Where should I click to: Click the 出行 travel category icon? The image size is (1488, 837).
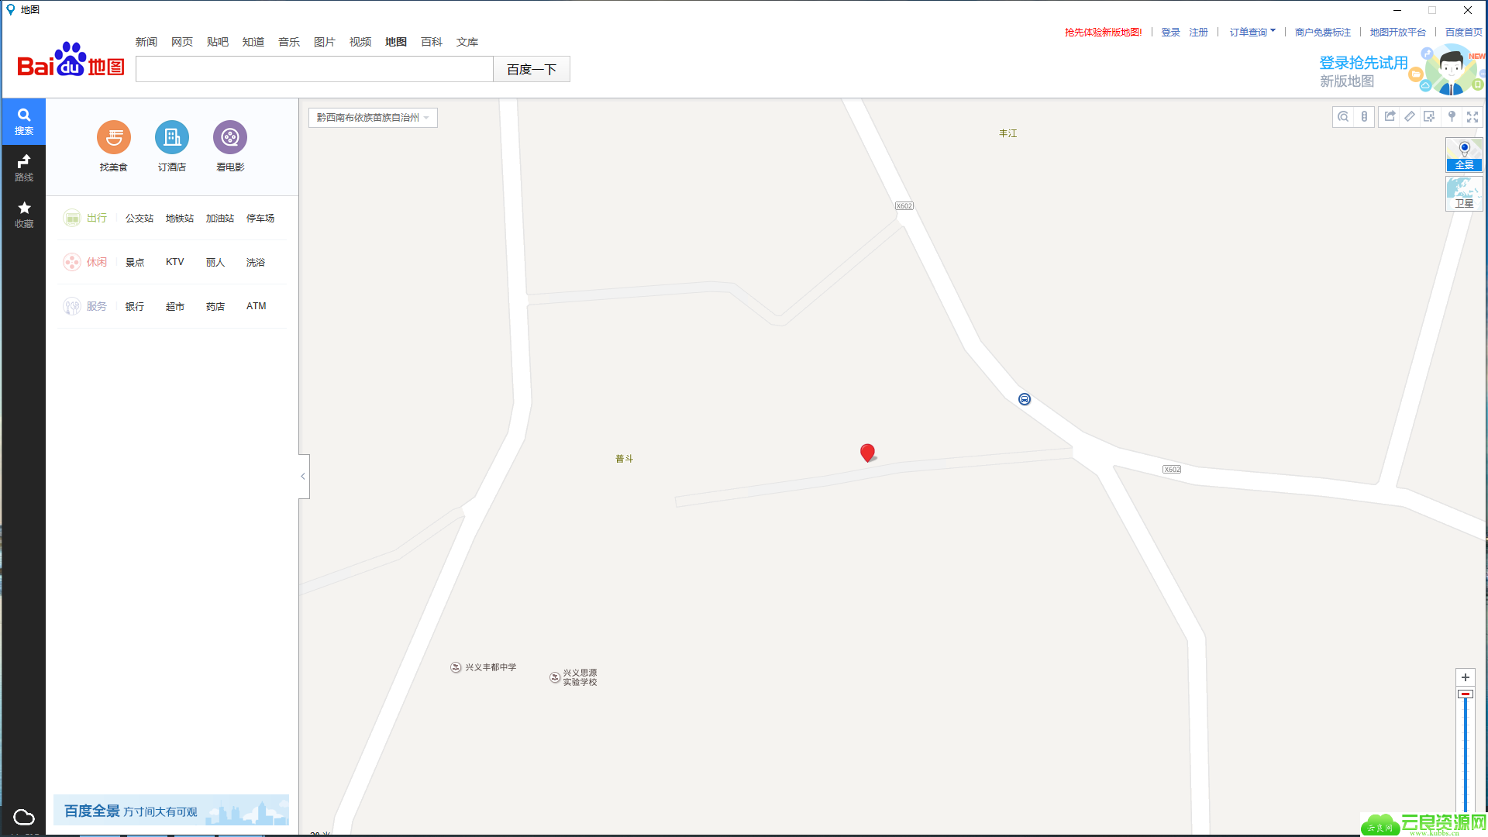(72, 219)
